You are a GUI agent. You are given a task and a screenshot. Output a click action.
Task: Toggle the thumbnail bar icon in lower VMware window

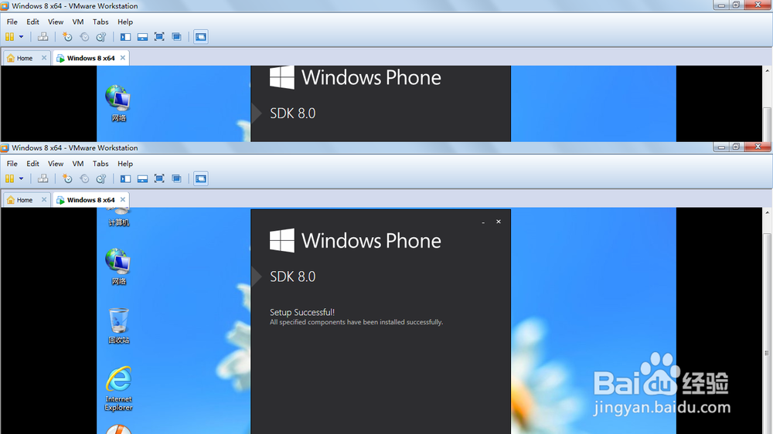pyautogui.click(x=142, y=179)
